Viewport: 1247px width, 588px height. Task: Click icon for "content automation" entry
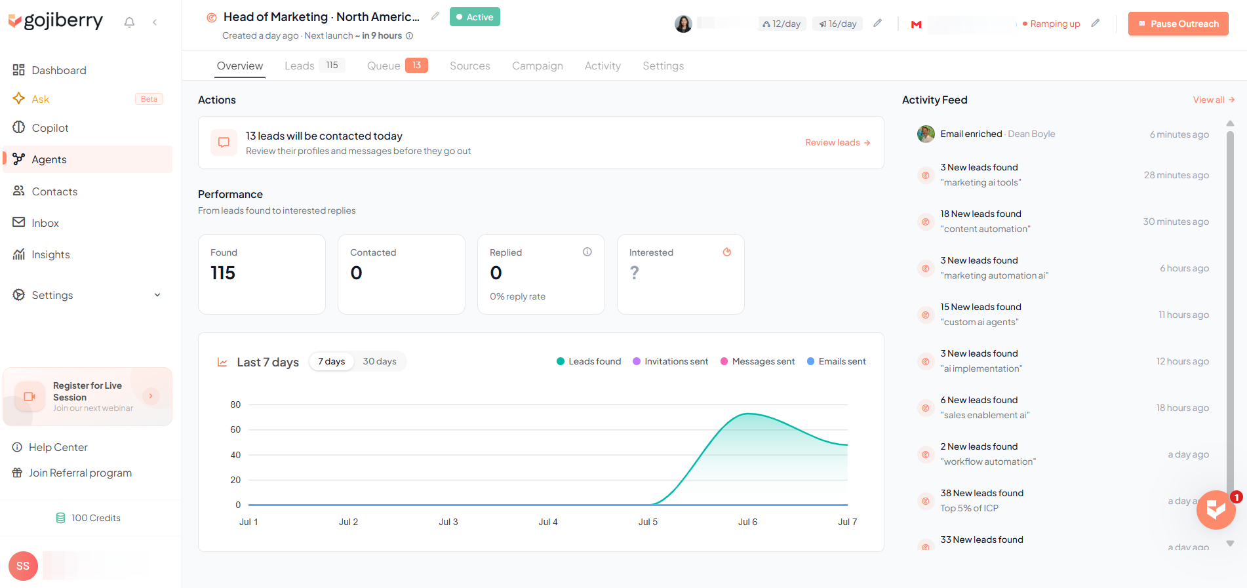coord(926,222)
